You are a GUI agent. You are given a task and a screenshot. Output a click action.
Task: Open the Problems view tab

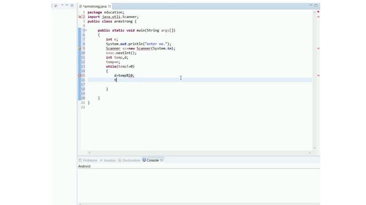88,161
